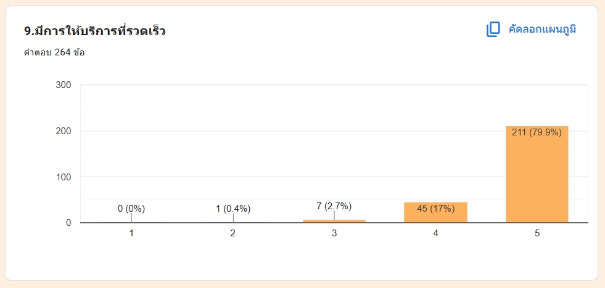Click x-axis label 4
The image size is (605, 288).
[x=435, y=233]
